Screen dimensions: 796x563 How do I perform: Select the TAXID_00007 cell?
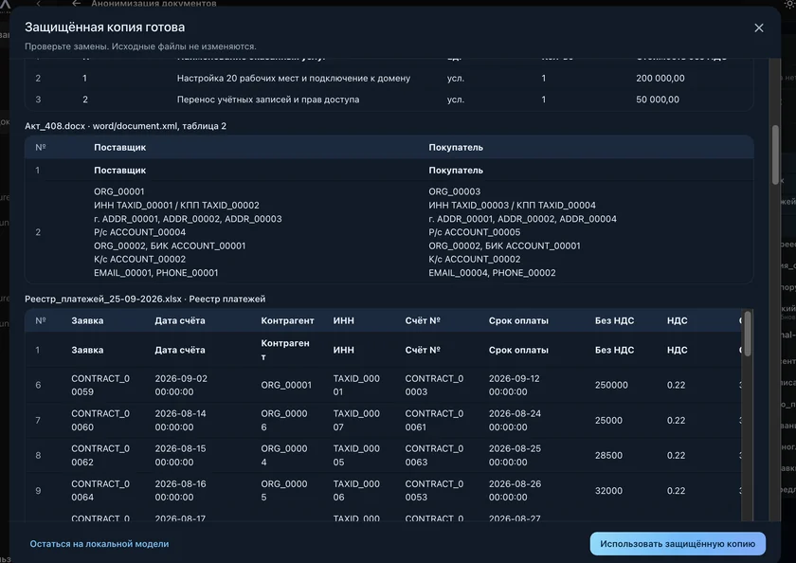(x=356, y=420)
